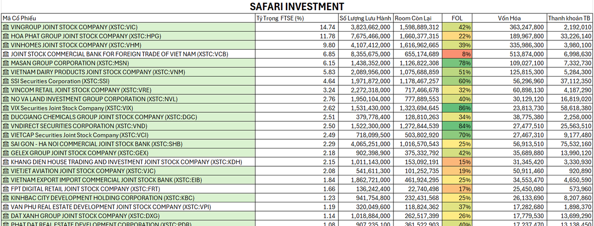
Task: Click the outstanding shares cell 3,823,662,000
Action: [366, 27]
